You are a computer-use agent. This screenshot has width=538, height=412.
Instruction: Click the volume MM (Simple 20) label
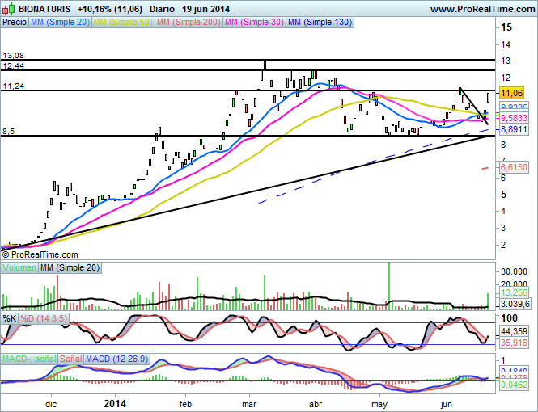point(68,267)
